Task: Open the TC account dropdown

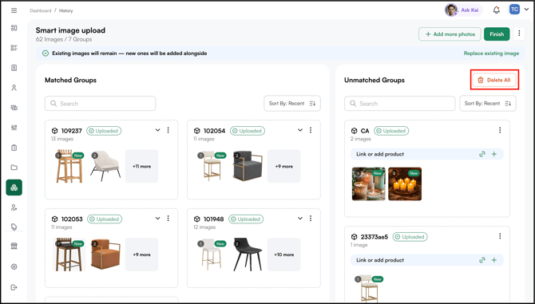Action: pyautogui.click(x=518, y=10)
